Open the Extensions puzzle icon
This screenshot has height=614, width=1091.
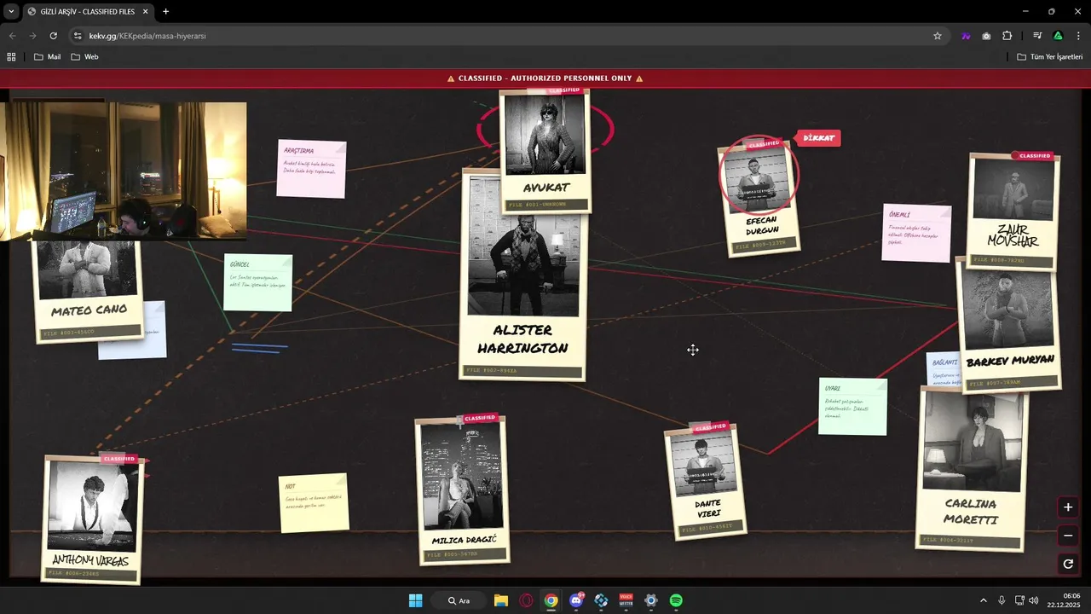pyautogui.click(x=1007, y=36)
